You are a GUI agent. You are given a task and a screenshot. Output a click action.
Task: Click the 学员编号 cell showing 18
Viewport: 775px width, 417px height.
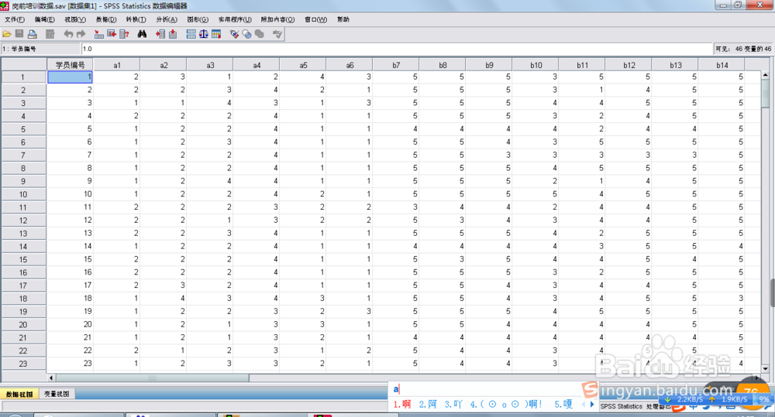71,298
